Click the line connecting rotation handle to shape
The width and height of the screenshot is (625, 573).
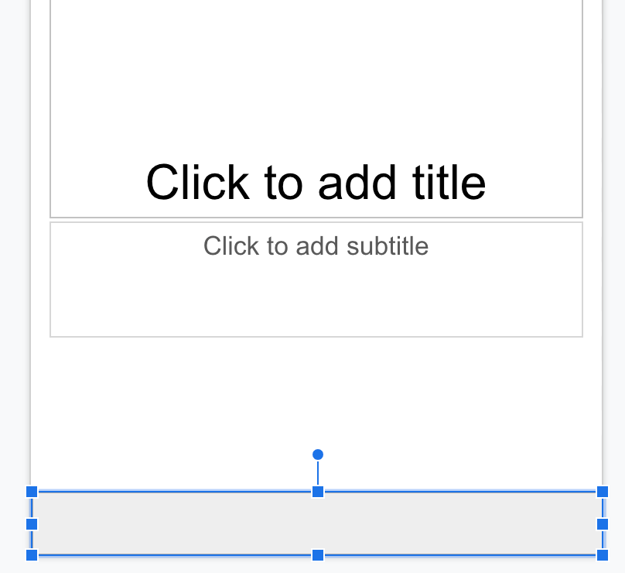(318, 474)
